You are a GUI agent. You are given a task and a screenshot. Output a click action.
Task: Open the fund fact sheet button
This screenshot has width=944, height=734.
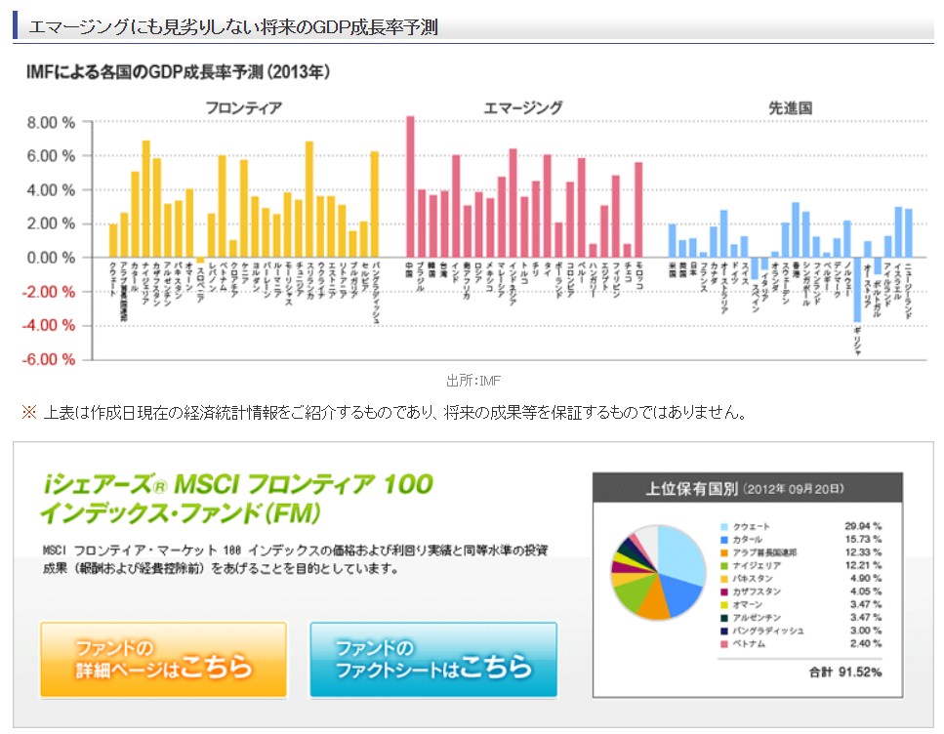coord(433,660)
